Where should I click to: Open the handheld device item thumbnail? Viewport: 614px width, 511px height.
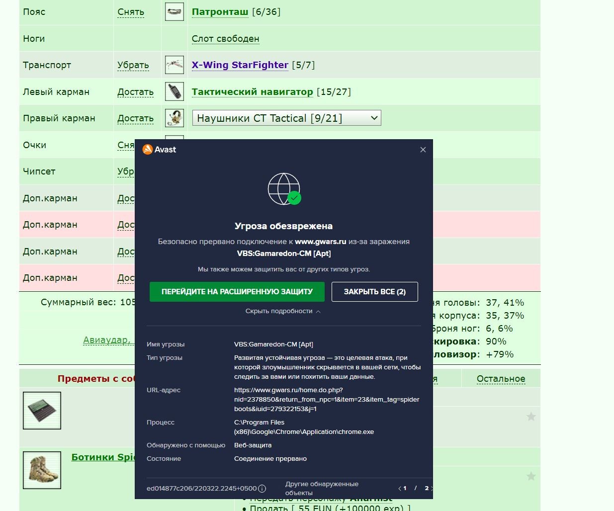(42, 411)
